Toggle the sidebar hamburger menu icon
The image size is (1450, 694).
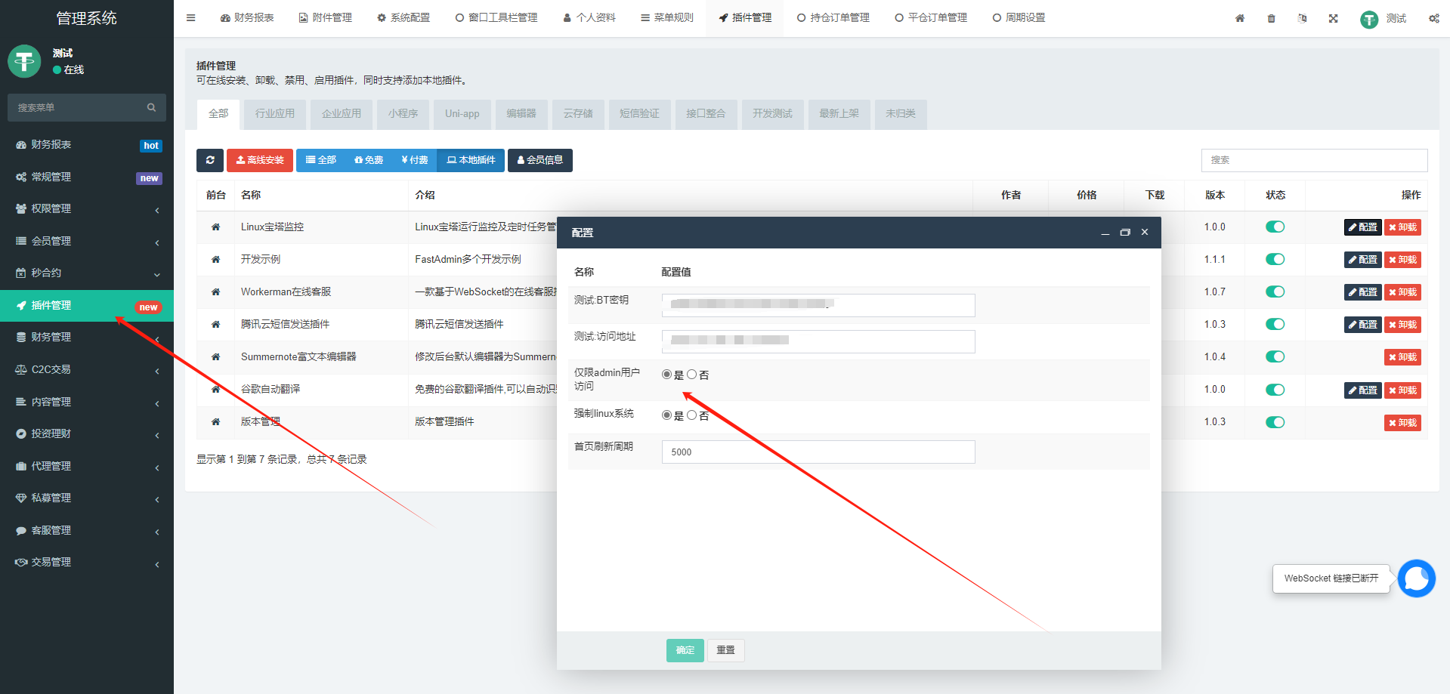tap(191, 18)
